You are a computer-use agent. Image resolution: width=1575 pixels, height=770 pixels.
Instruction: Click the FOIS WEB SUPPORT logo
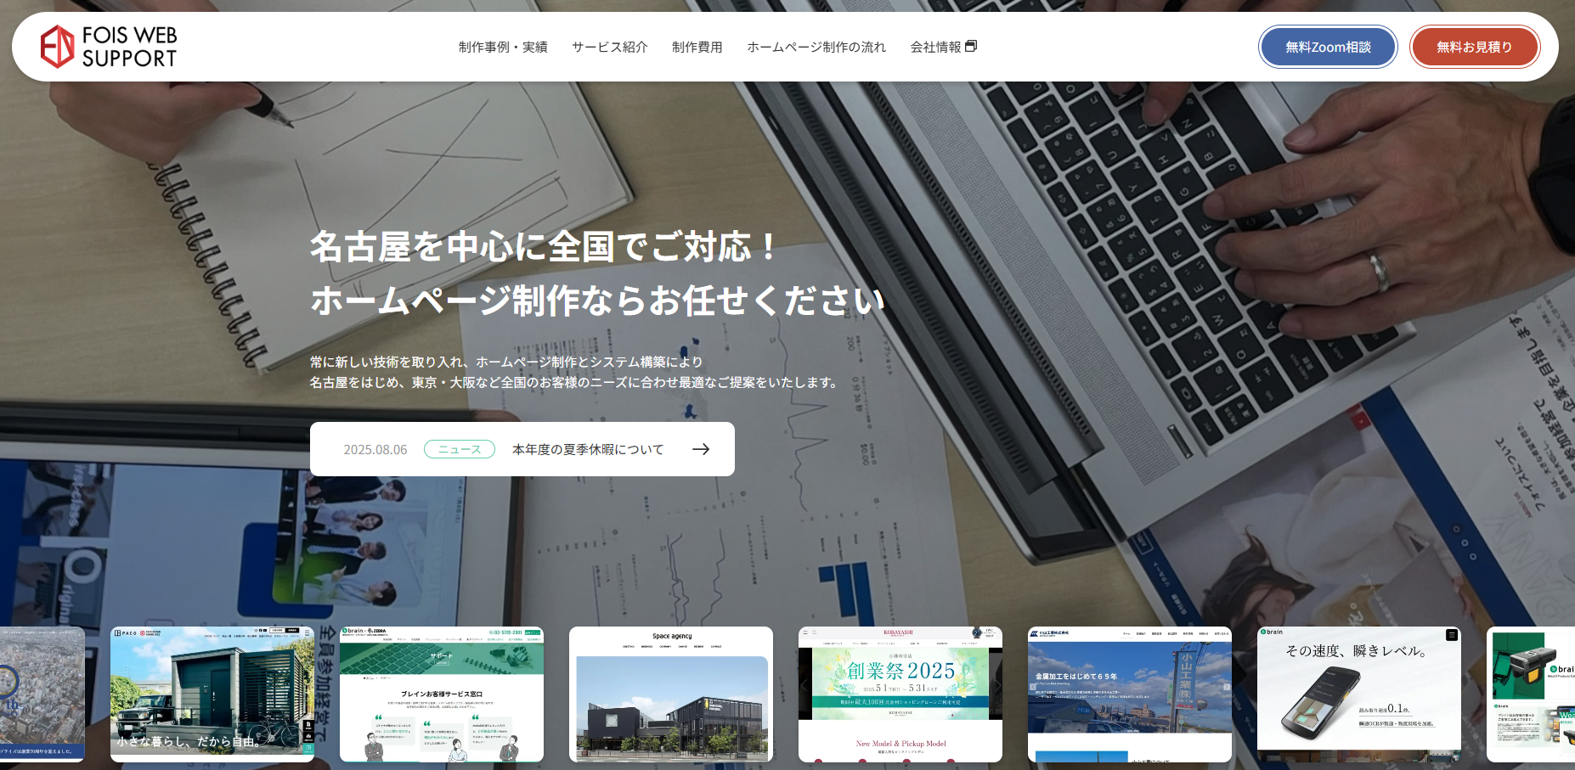click(x=109, y=47)
